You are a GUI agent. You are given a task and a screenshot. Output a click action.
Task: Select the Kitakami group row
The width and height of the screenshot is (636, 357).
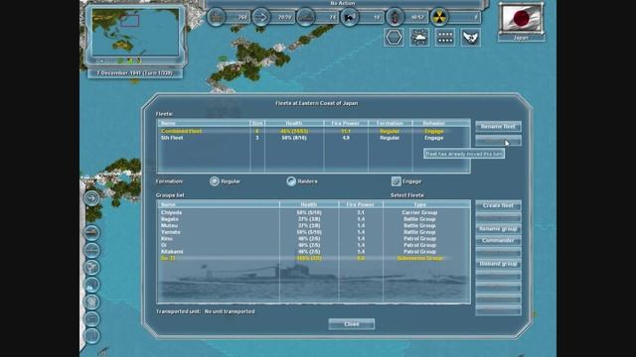[314, 251]
